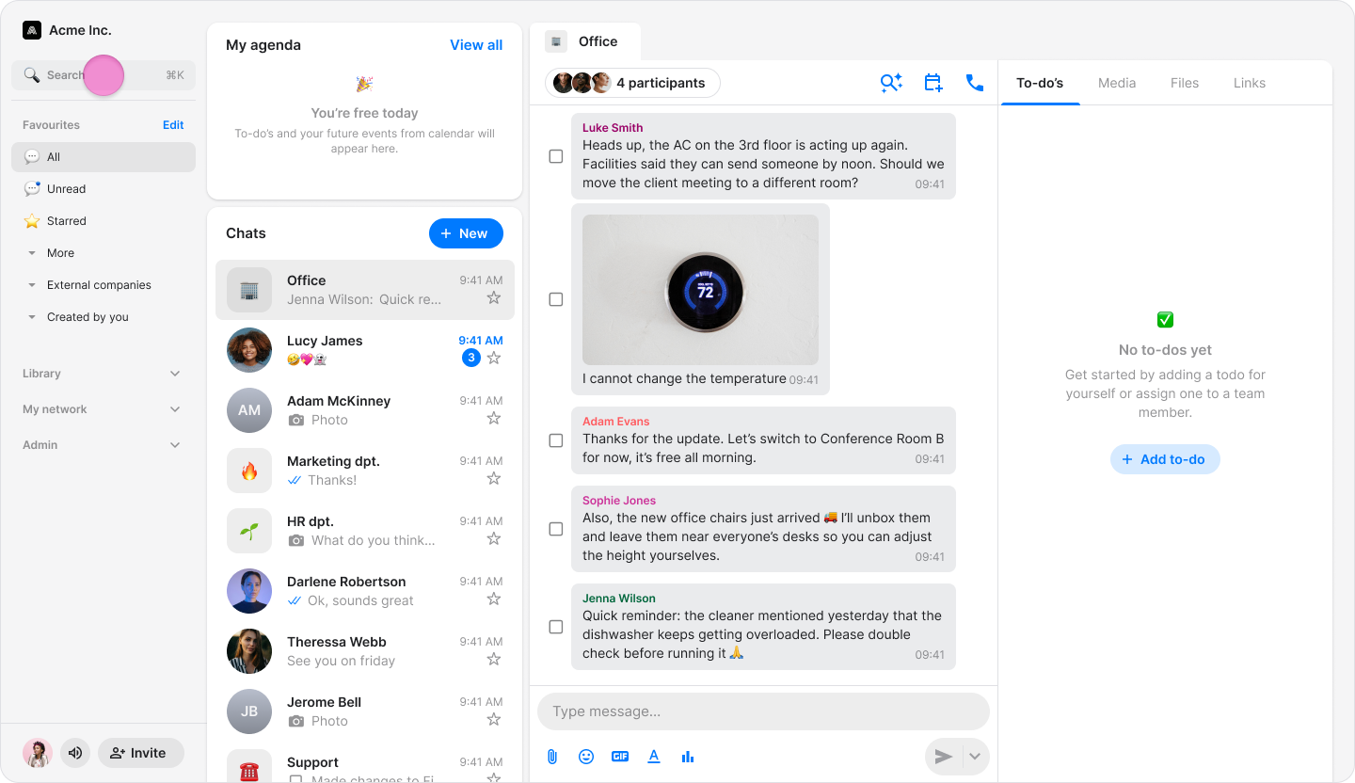Viewport: 1355px width, 783px height.
Task: Star the Lucy James chat
Action: (x=494, y=358)
